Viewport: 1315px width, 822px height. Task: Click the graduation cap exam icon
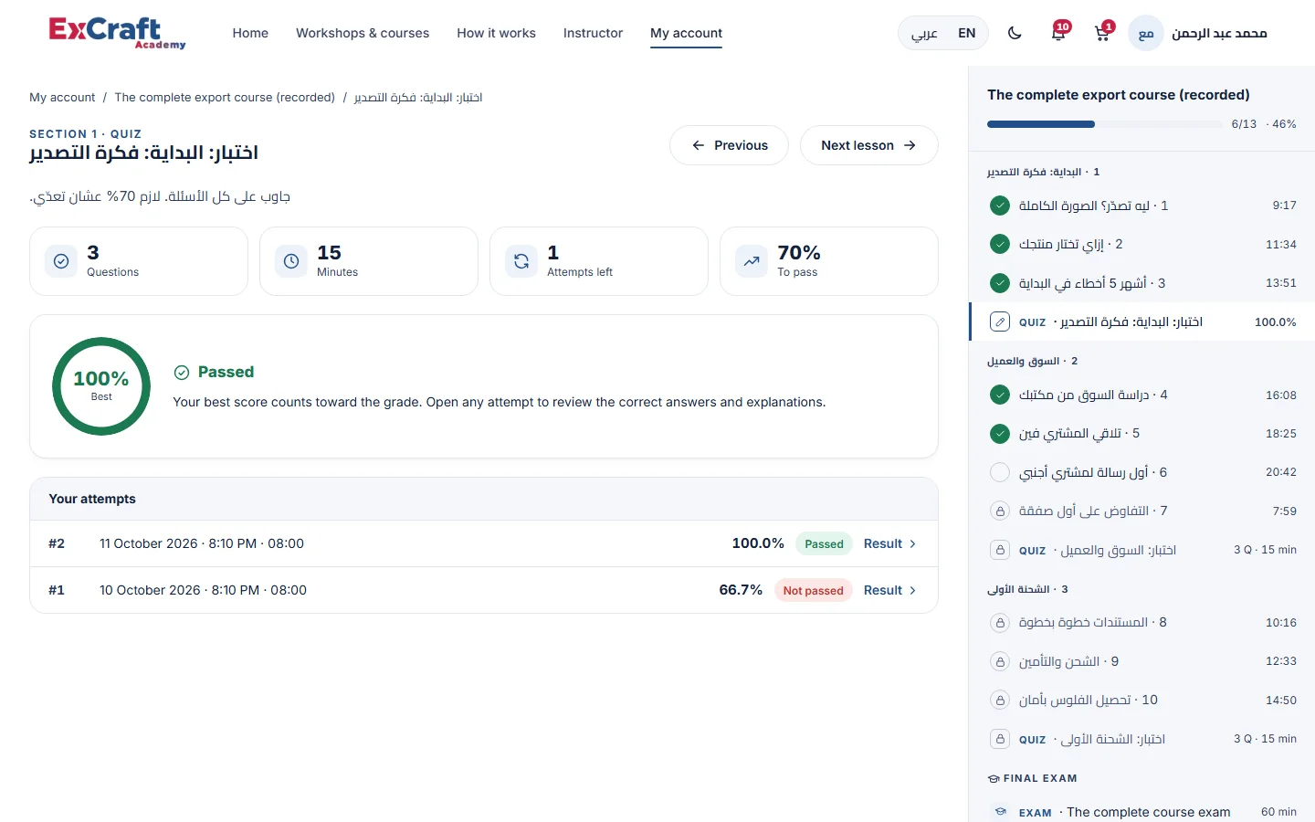point(1000,812)
